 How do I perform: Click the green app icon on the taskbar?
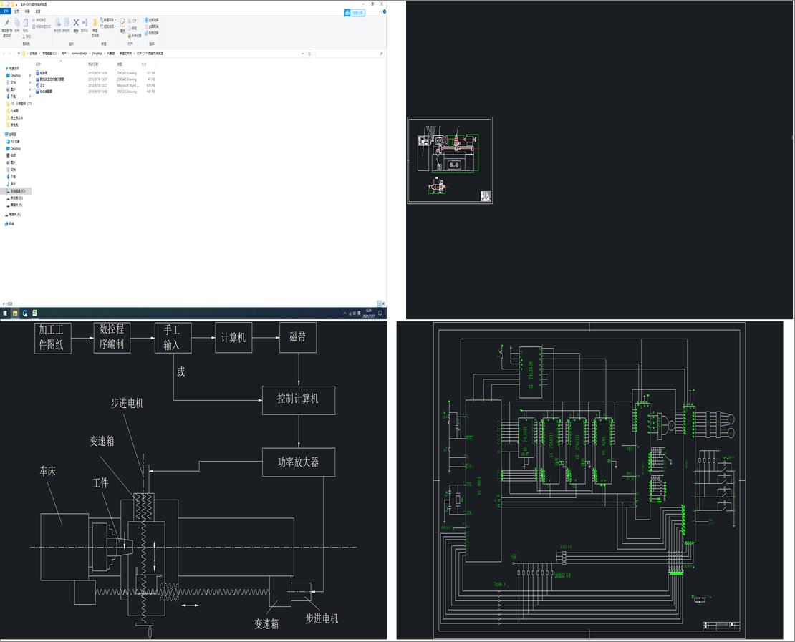pyautogui.click(x=34, y=313)
